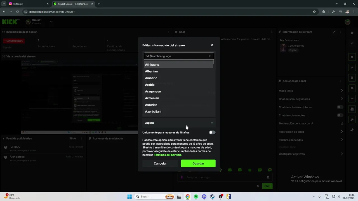Click the stream preview icon in sidebar
This screenshot has height=201, width=358.
(x=352, y=57)
